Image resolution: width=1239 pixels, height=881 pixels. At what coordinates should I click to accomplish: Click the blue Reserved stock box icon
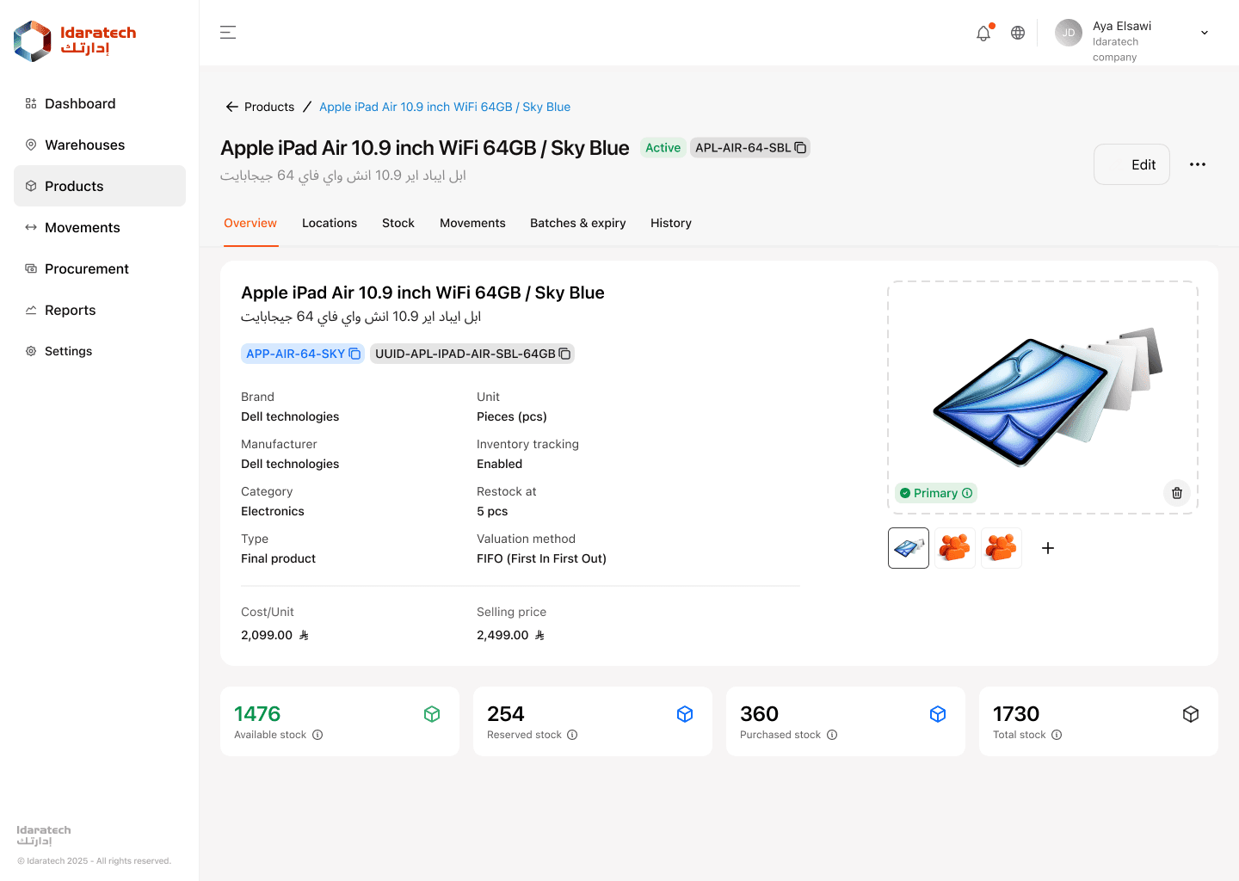point(685,714)
